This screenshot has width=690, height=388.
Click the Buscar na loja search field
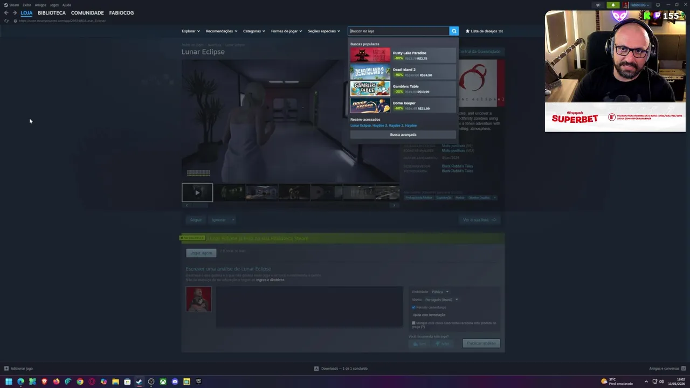coord(398,31)
